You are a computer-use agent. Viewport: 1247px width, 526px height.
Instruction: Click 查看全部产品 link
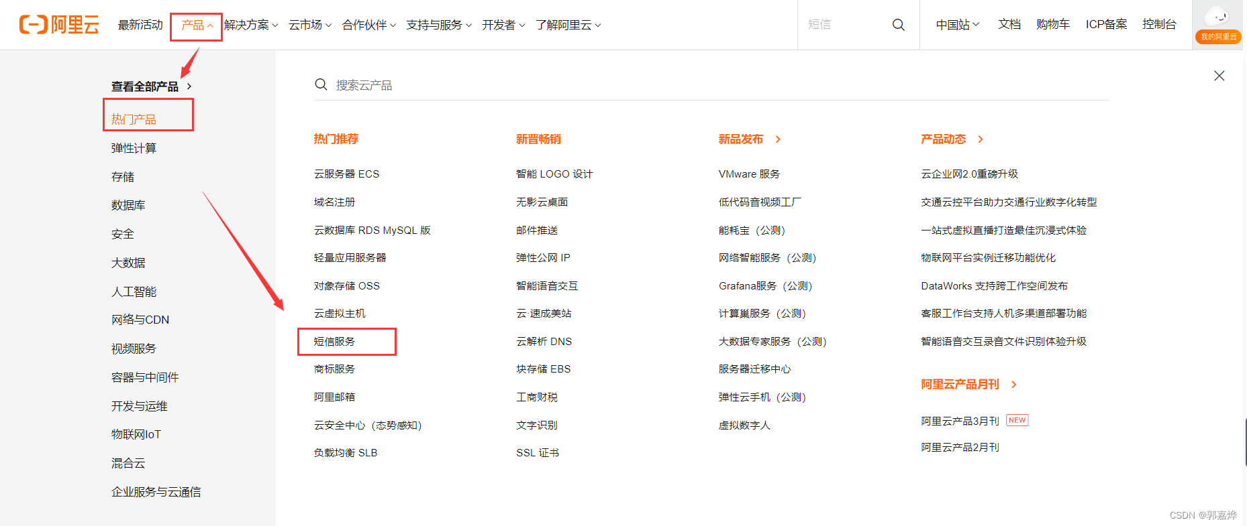coord(145,86)
